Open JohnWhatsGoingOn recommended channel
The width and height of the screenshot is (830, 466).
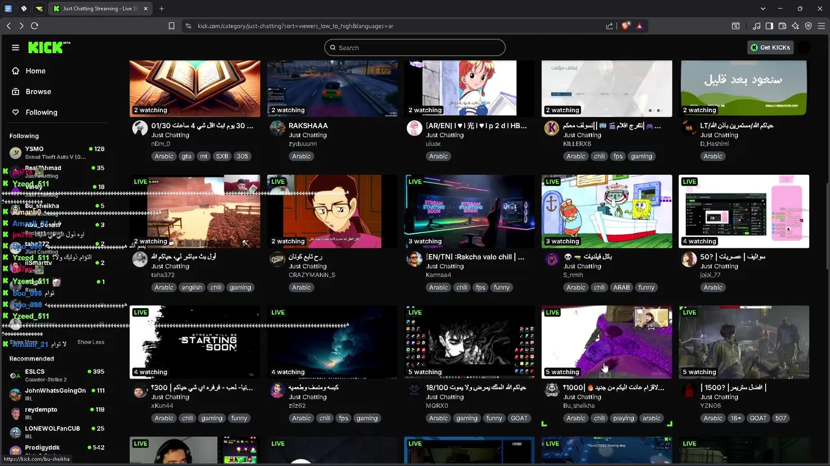pyautogui.click(x=57, y=394)
